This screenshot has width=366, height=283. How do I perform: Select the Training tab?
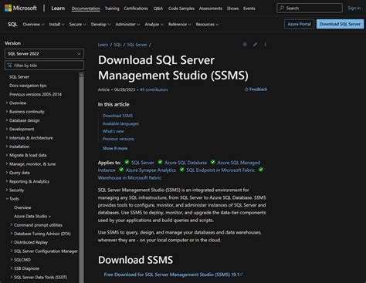tap(112, 8)
